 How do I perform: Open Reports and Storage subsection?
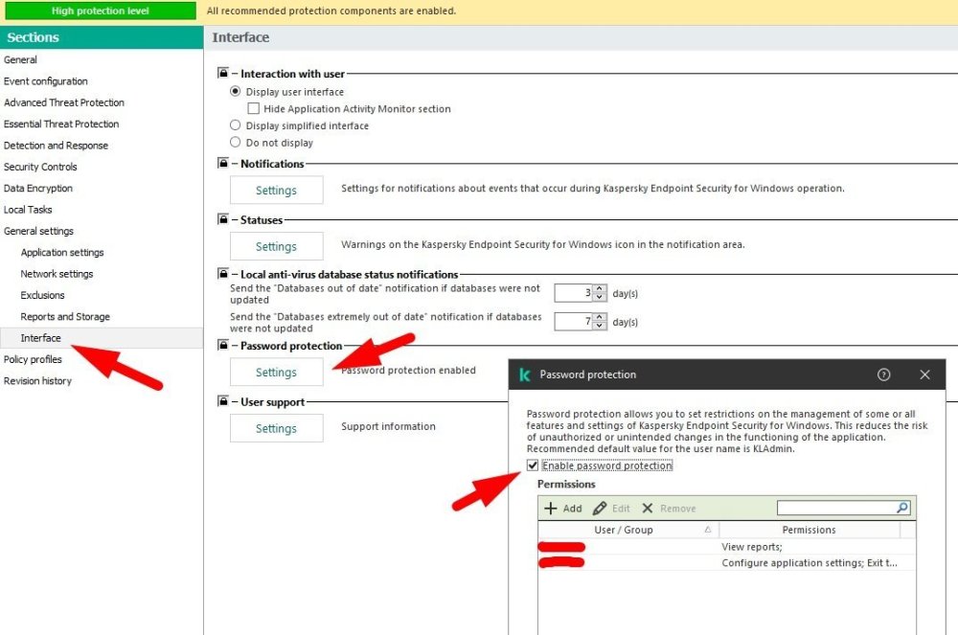coord(65,316)
